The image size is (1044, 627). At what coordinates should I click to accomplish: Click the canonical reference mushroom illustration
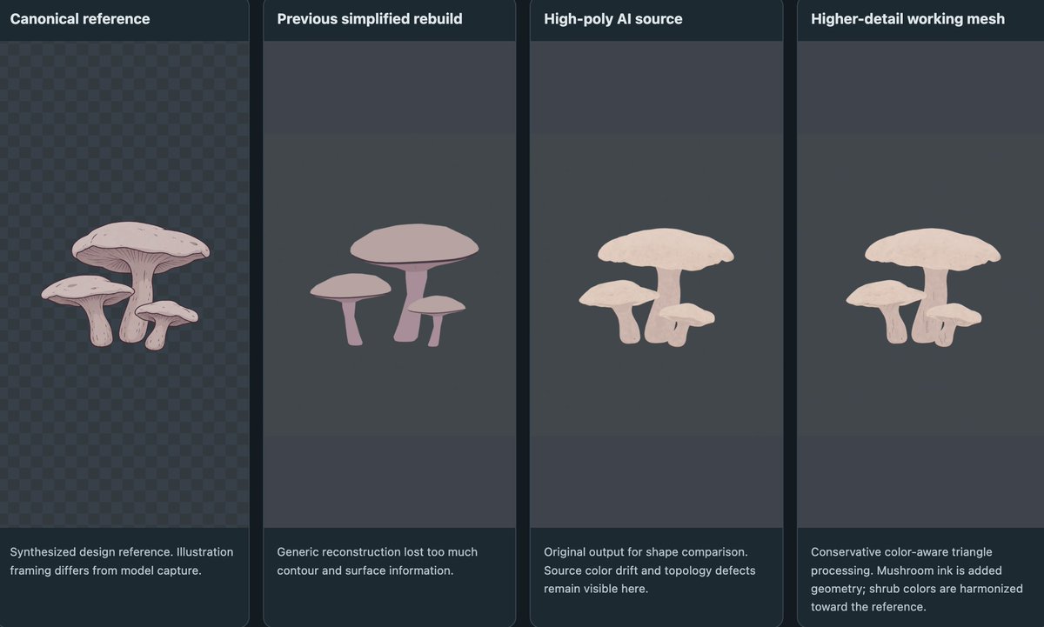126,284
